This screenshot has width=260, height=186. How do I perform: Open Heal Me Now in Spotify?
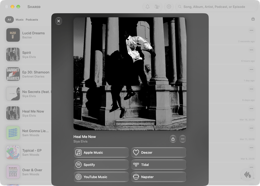(101, 165)
